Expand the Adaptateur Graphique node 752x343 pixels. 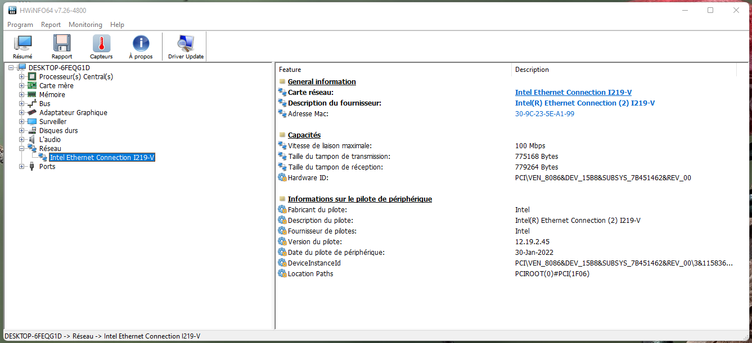[x=22, y=113]
